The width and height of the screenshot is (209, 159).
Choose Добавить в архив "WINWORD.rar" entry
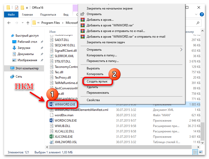coord(110,25)
